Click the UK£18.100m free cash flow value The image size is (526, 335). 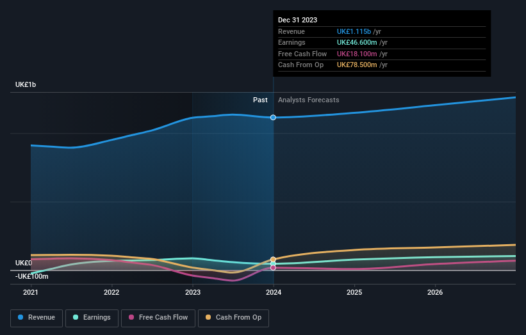coord(357,54)
